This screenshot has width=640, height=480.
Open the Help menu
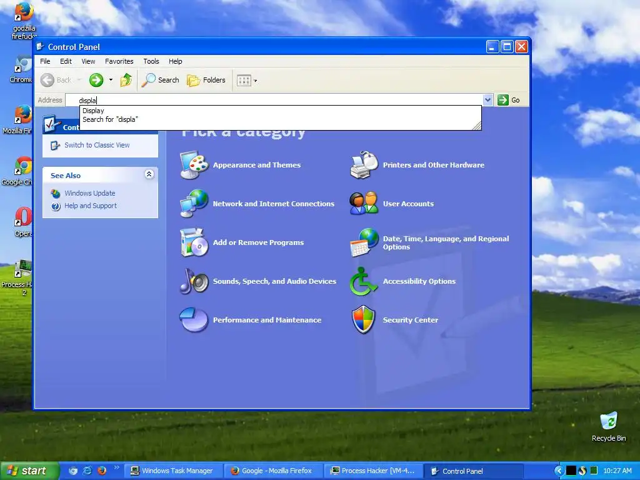click(x=176, y=61)
